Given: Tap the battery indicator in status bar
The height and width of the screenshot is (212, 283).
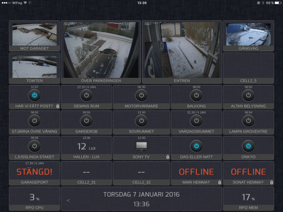Looking at the screenshot, I should coord(278,3).
